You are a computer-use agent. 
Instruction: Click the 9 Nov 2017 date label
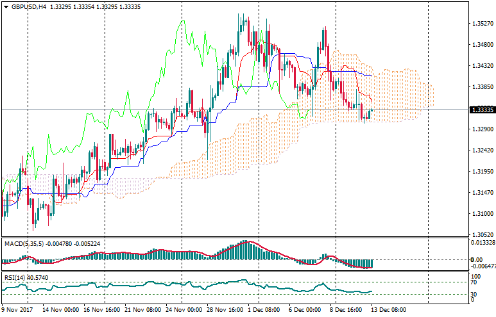pyautogui.click(x=19, y=309)
